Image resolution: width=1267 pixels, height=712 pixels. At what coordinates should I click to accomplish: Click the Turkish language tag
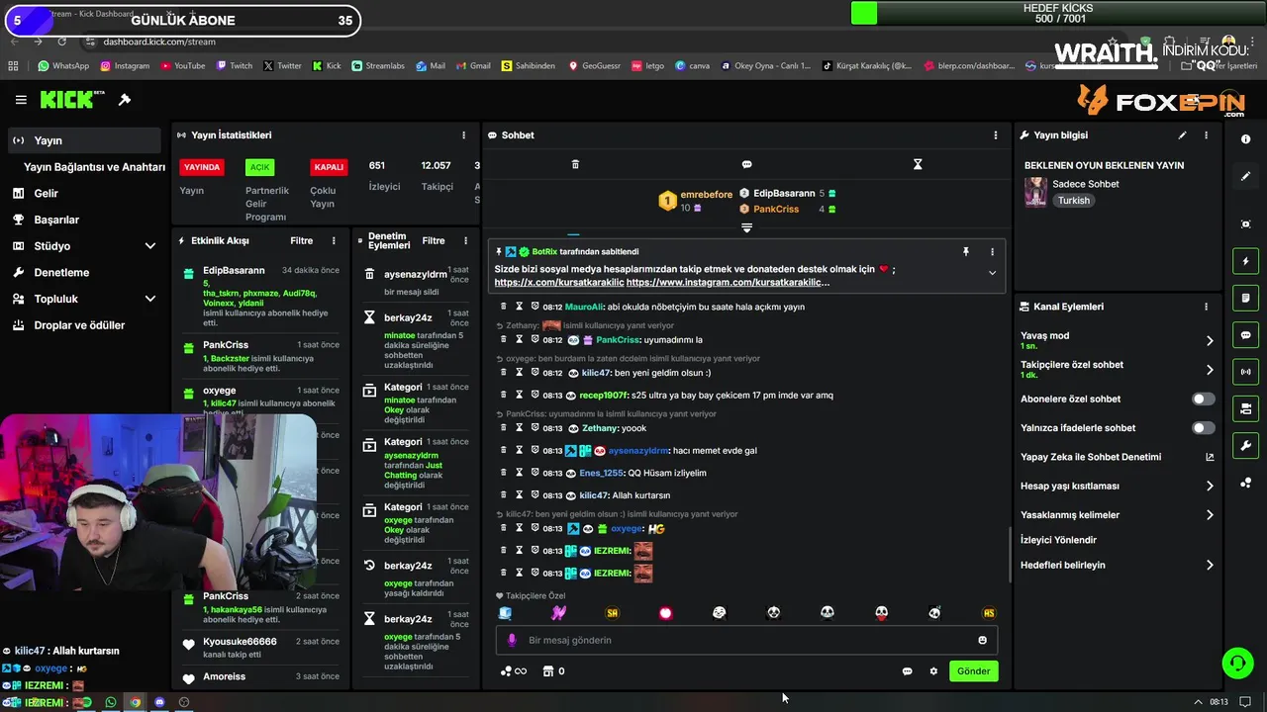click(1073, 201)
